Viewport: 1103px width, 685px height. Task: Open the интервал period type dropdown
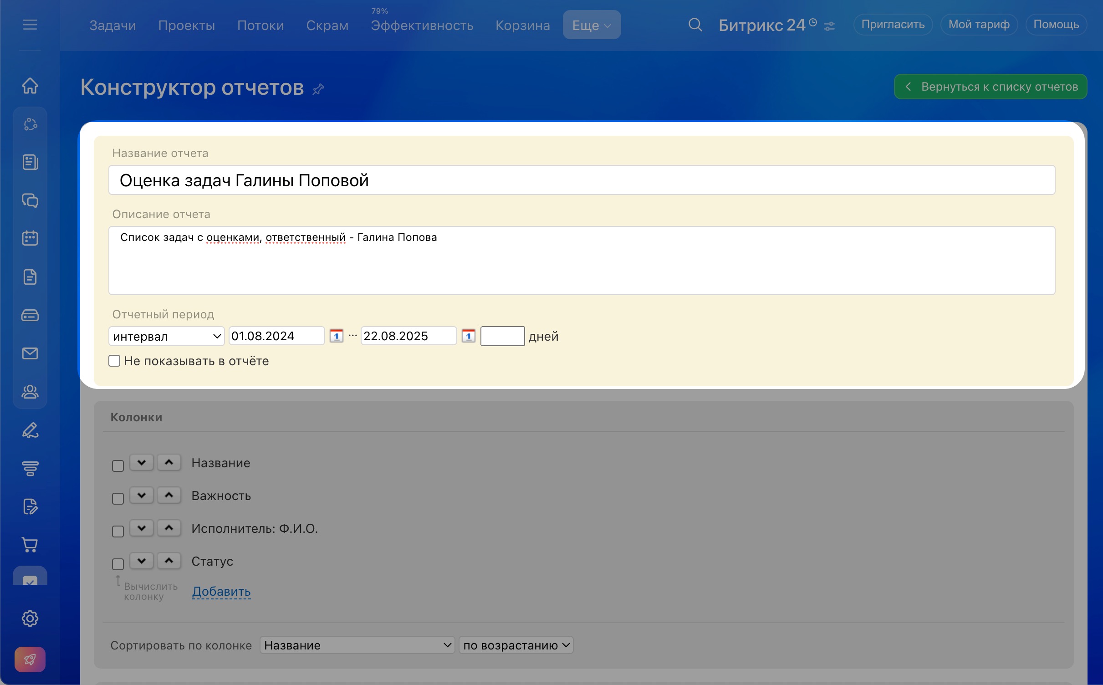tap(167, 336)
